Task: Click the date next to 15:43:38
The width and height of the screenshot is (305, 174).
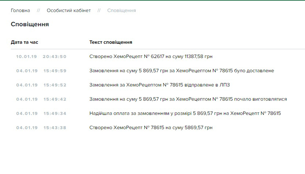Action: click(27, 128)
